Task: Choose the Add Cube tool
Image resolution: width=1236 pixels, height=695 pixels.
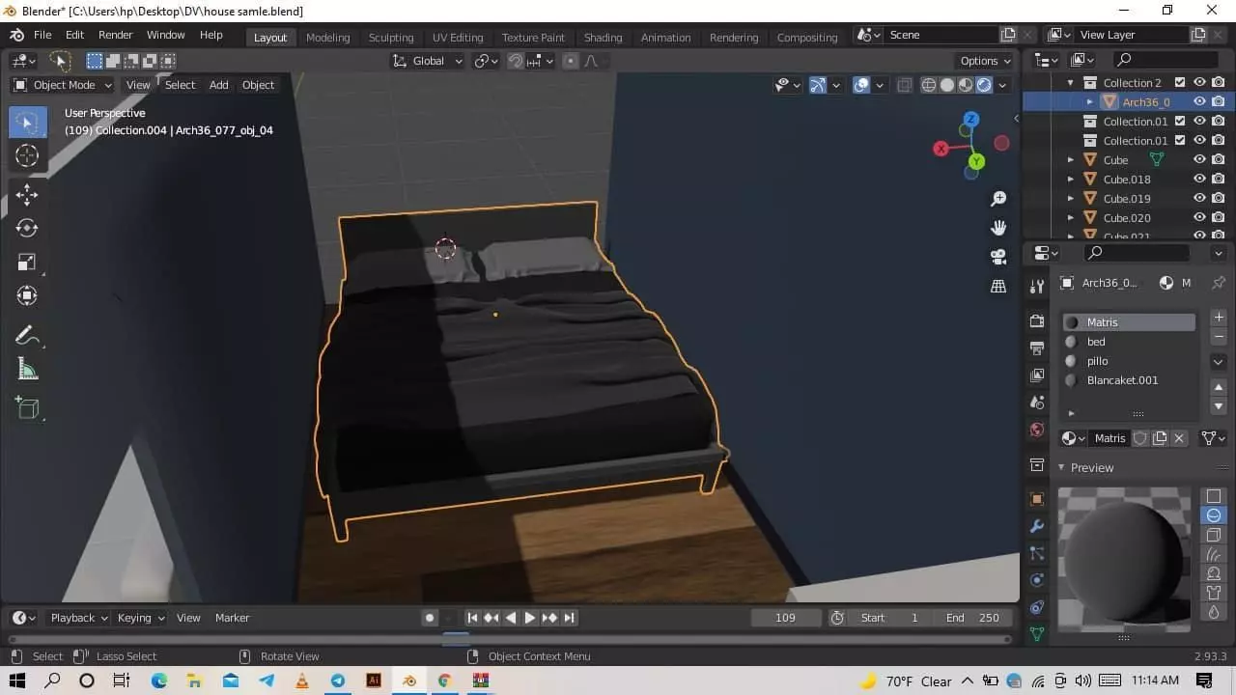Action: 27,409
